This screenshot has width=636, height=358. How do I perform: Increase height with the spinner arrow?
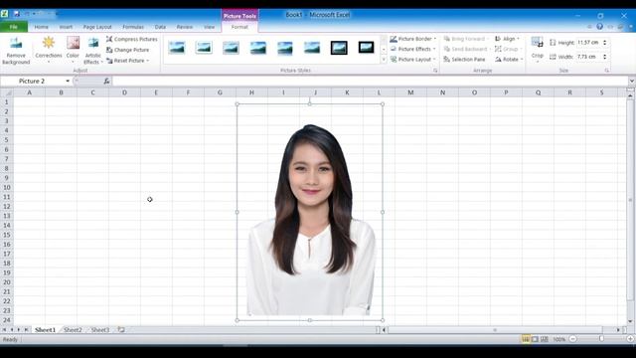click(605, 41)
